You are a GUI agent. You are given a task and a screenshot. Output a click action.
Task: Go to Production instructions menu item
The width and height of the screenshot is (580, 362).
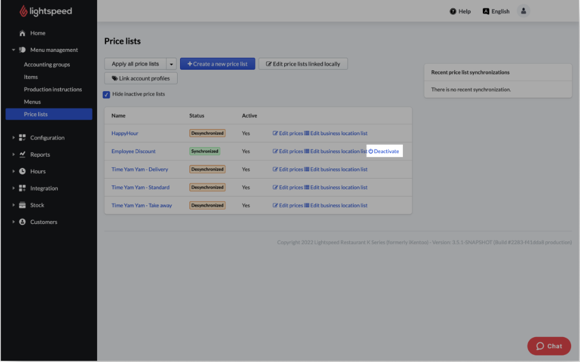52,89
